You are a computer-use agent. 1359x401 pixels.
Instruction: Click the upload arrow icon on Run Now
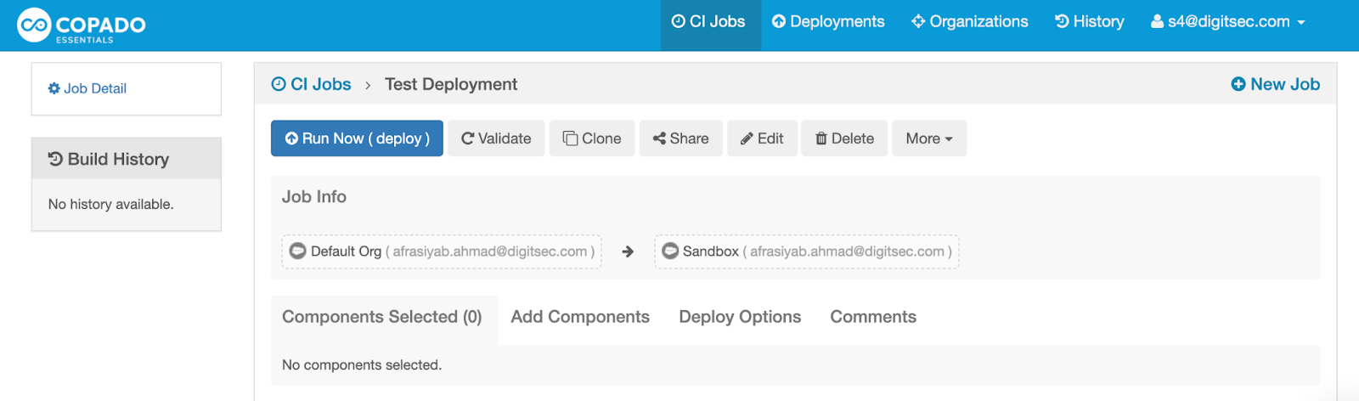(x=291, y=138)
